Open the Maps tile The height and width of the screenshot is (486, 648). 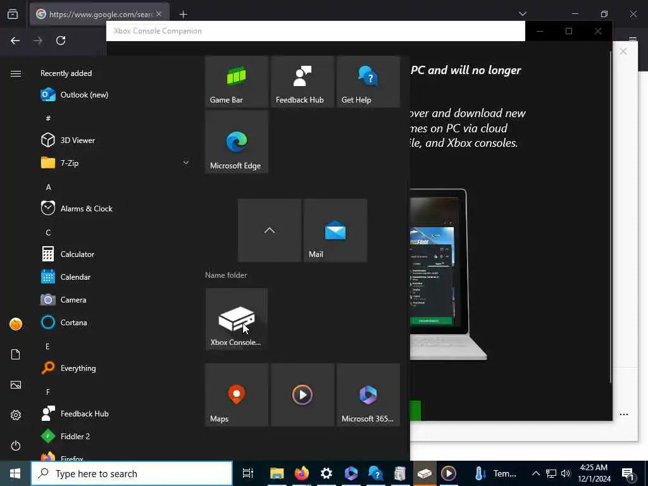(237, 395)
